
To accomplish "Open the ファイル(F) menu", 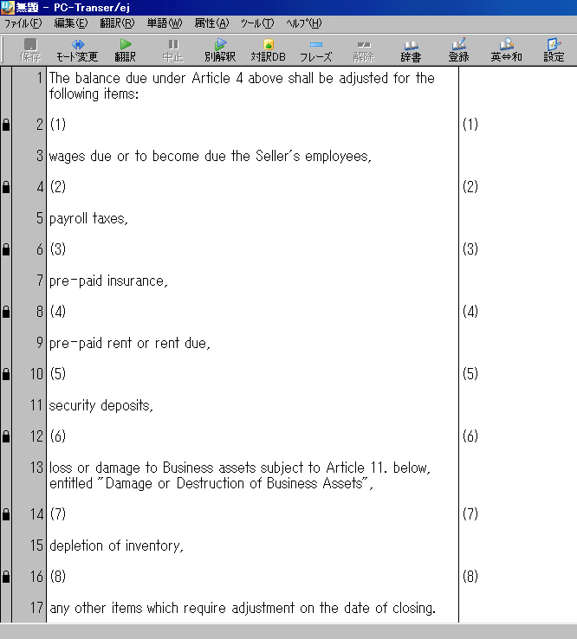I will (23, 23).
